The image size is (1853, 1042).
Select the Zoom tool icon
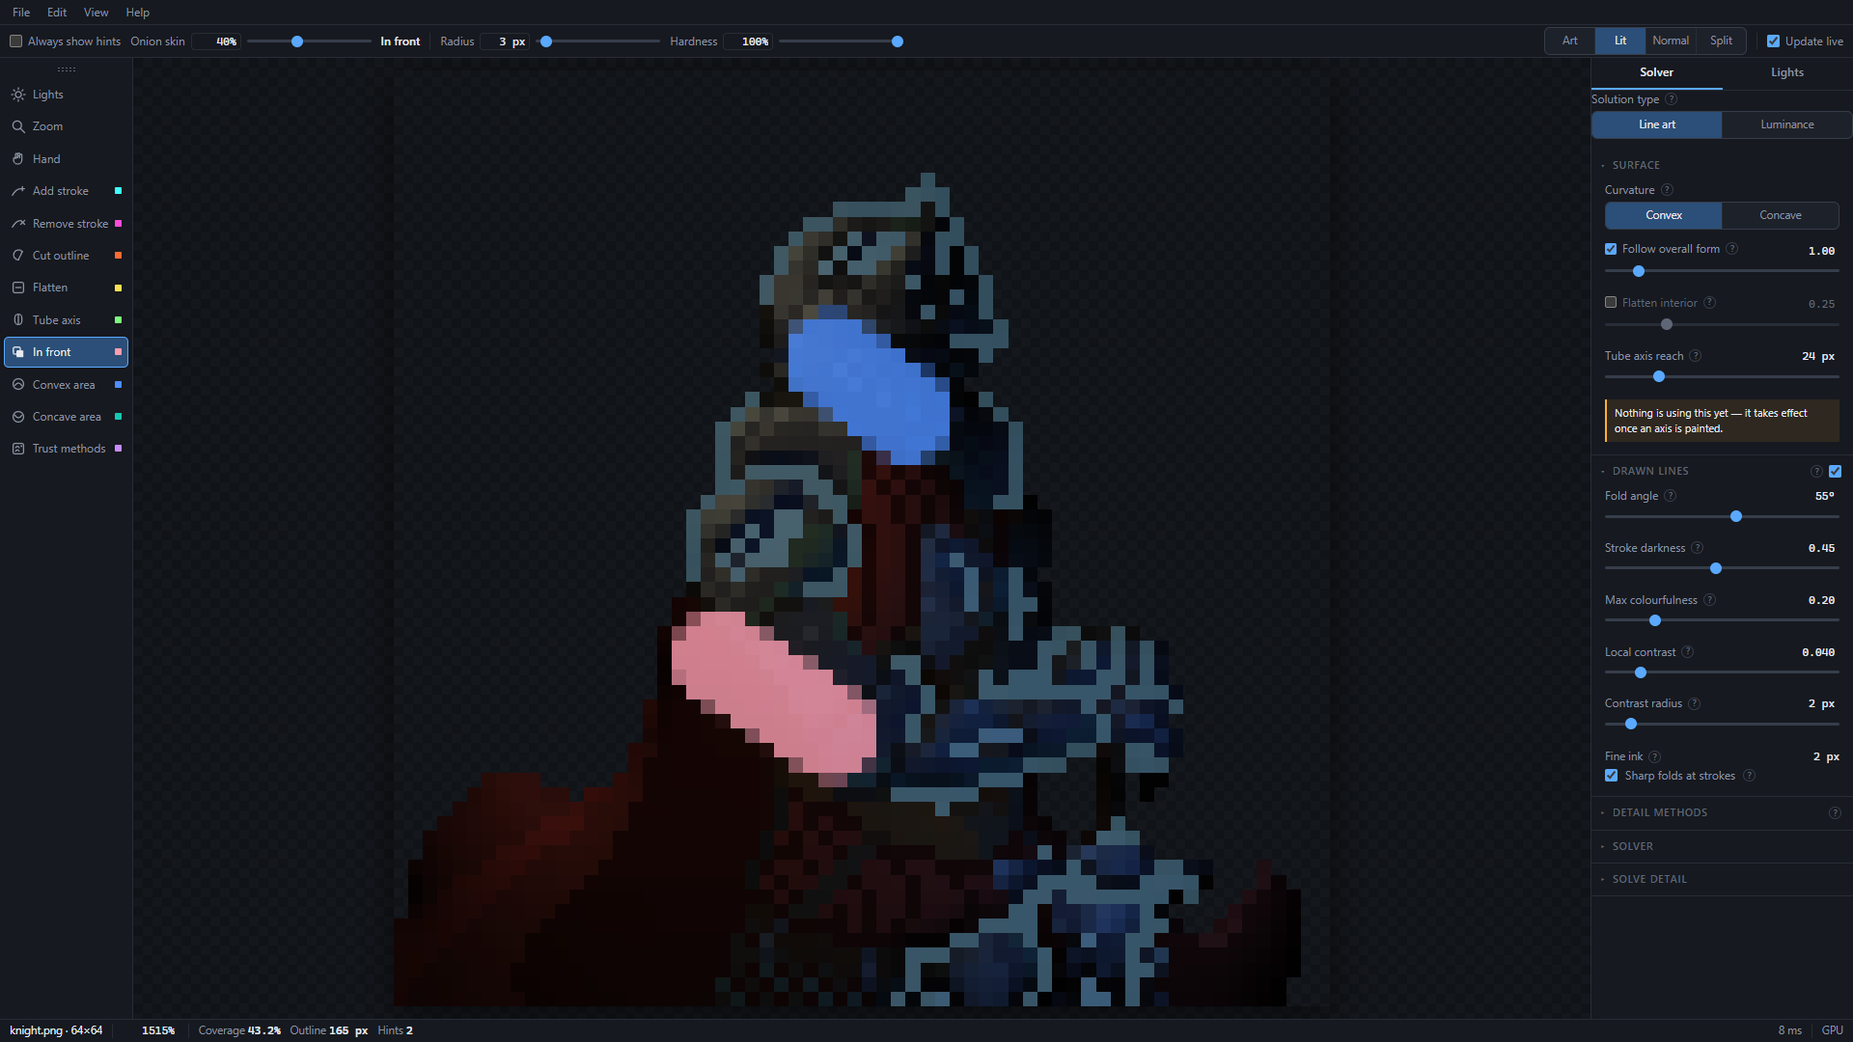(x=18, y=126)
